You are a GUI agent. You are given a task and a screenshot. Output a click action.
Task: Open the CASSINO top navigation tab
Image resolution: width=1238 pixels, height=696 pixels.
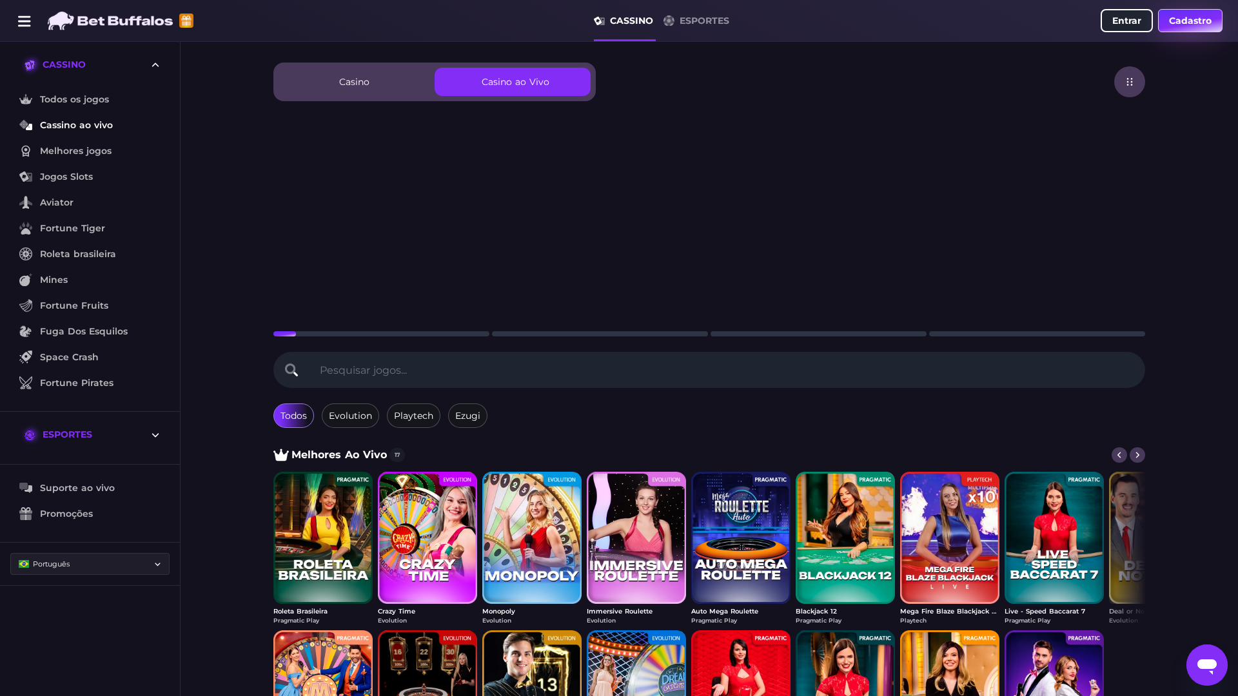coord(624,21)
